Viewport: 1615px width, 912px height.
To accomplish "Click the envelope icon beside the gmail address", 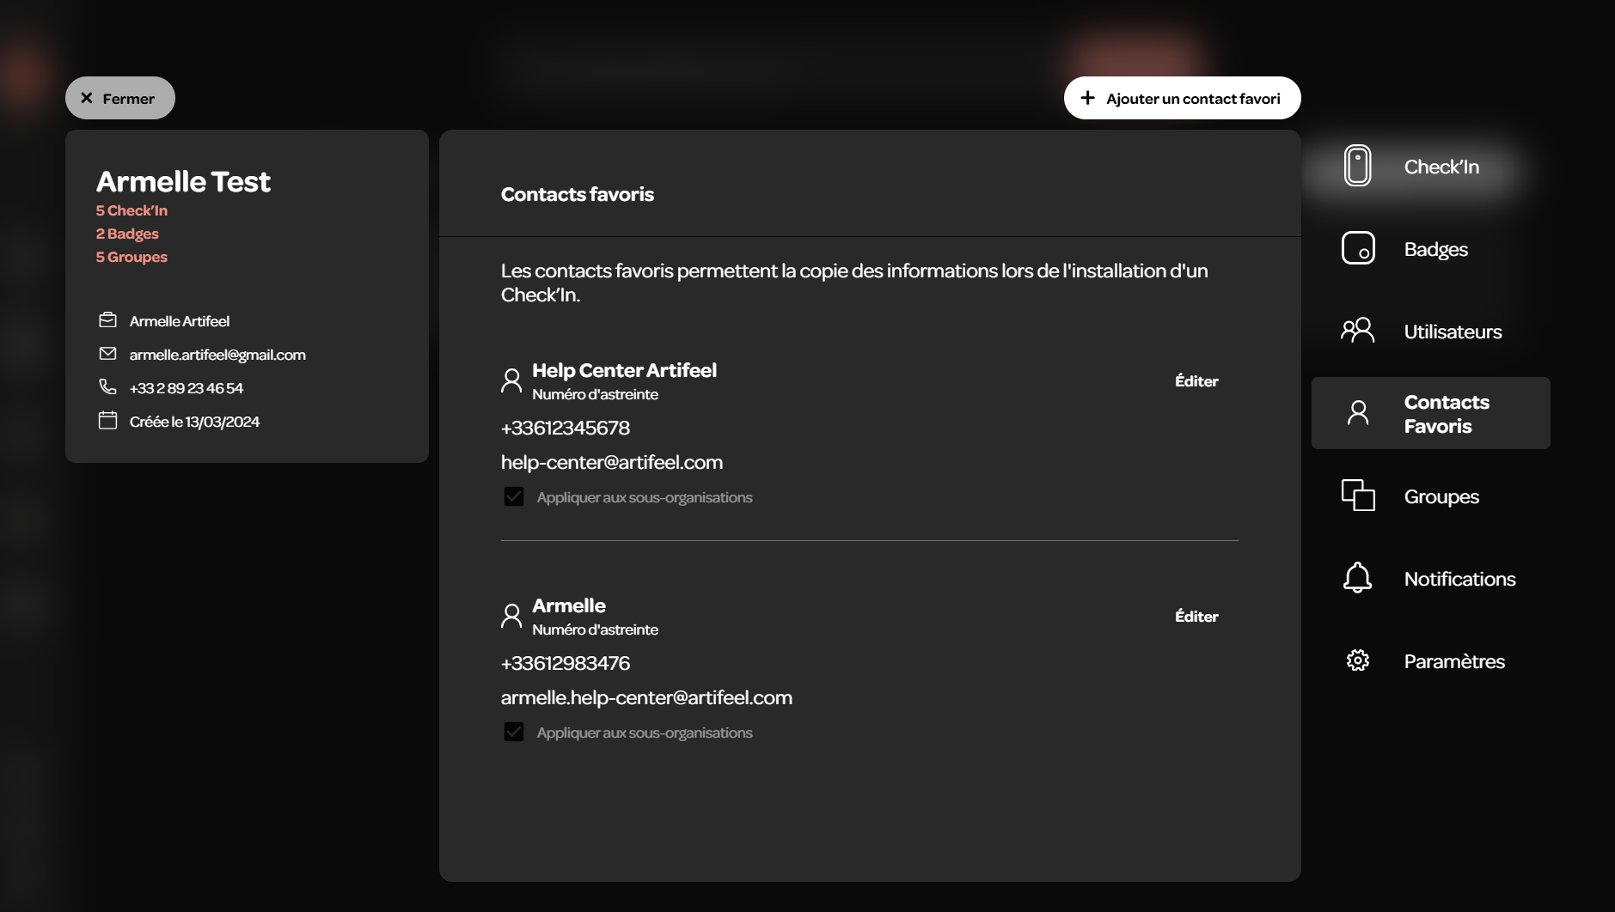I will coord(107,354).
